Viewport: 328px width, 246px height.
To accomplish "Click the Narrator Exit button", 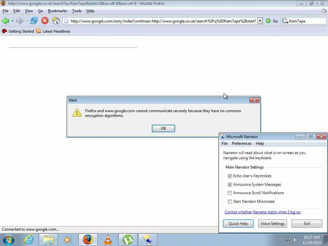I will tap(307, 224).
